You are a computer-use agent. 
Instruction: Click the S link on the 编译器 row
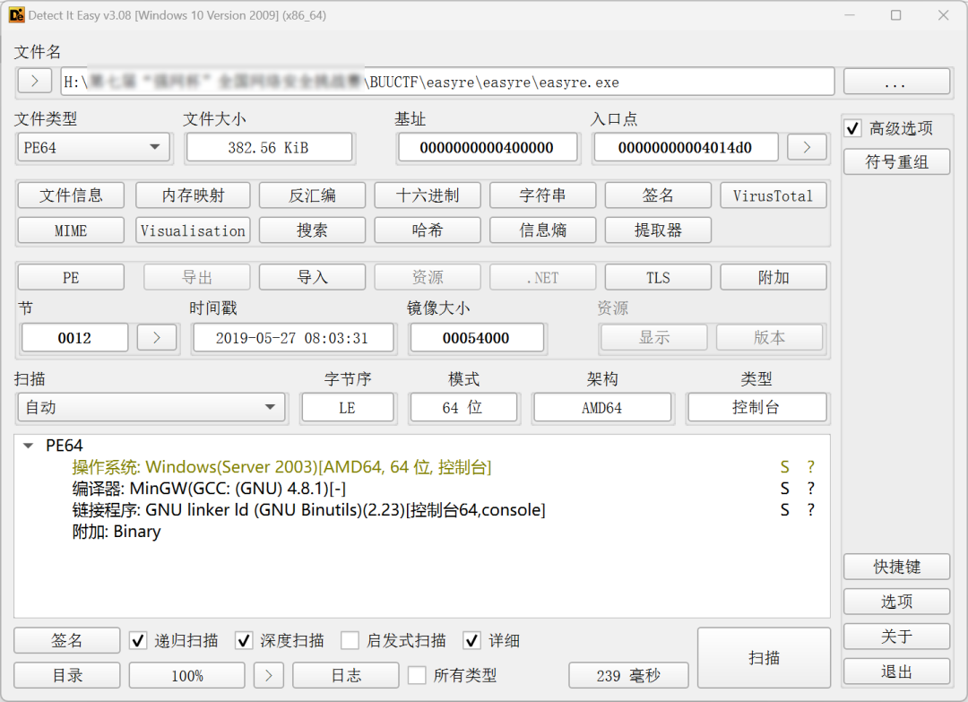click(784, 489)
